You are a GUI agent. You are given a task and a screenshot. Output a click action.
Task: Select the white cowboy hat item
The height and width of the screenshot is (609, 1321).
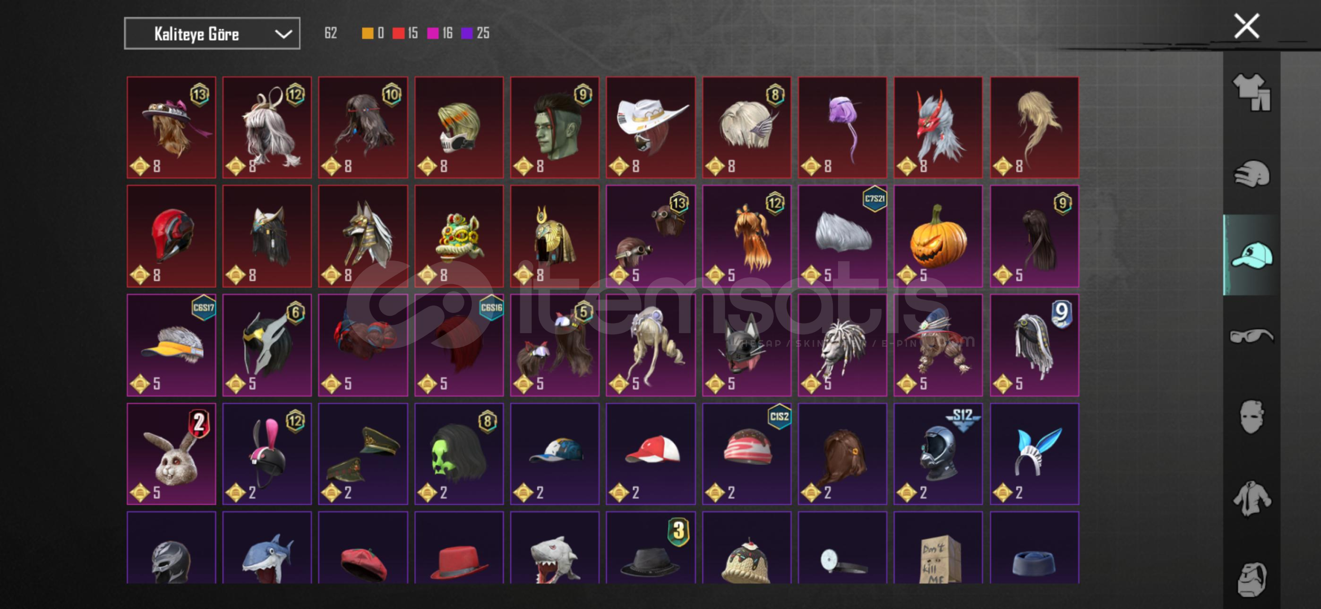click(651, 127)
